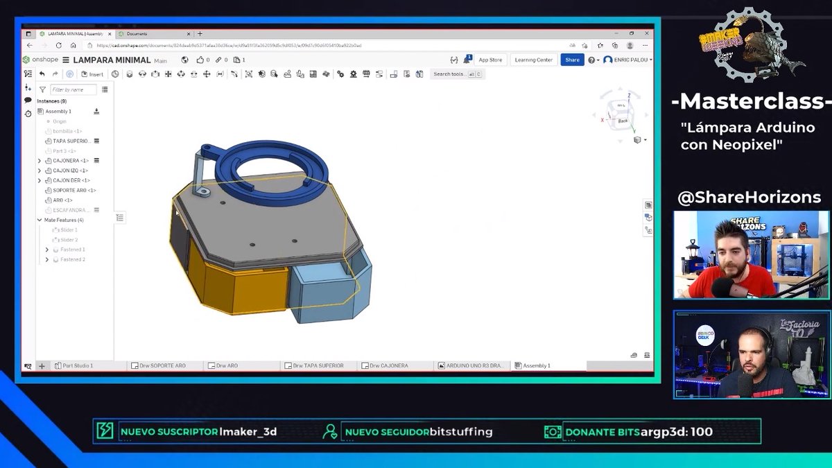This screenshot has width=832, height=468.
Task: Select the Slider mate tool
Action: 155,74
